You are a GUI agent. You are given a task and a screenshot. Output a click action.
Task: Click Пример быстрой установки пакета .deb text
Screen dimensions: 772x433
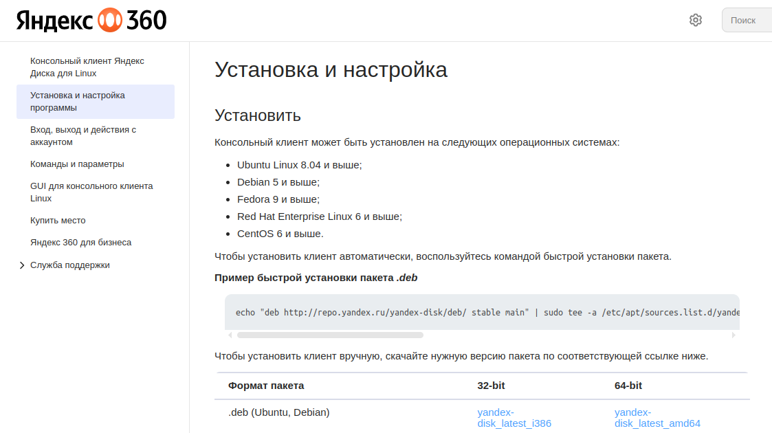pyautogui.click(x=316, y=278)
